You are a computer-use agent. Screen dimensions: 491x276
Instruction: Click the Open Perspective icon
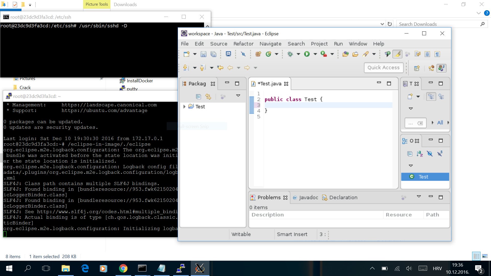pyautogui.click(x=417, y=68)
